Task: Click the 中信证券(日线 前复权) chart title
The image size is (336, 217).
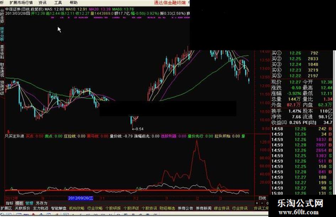Action: click(24, 9)
